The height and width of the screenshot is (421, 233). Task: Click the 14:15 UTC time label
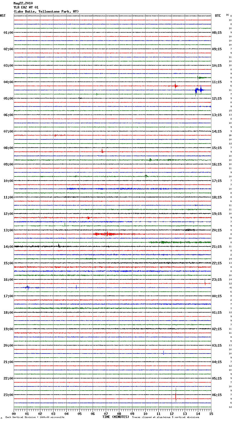217,131
